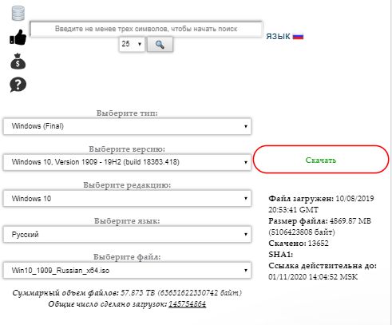
Task: Click the 'Выберите версию:' label
Action: point(127,149)
